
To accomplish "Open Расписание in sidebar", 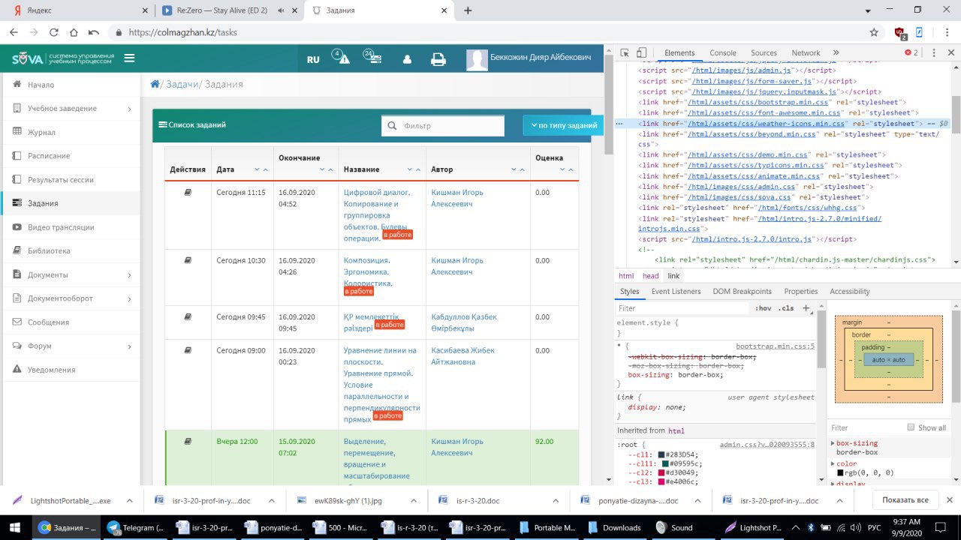I will tap(71, 156).
